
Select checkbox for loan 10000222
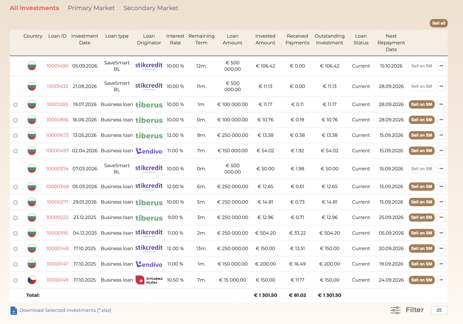pyautogui.click(x=16, y=218)
